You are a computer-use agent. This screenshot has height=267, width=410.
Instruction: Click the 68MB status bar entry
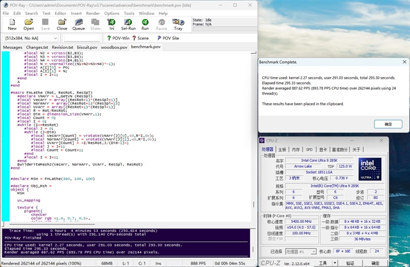point(107,263)
